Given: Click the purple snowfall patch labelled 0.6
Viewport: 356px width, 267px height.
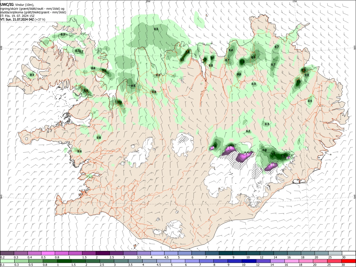Looking at the screenshot, I should pos(271,166).
